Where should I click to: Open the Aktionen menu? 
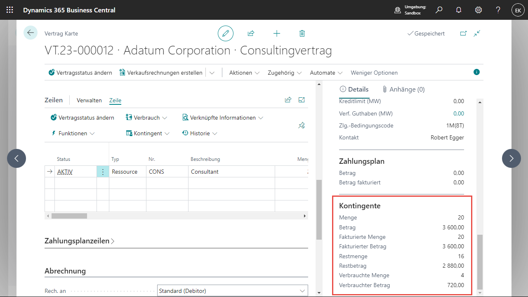[x=244, y=73]
